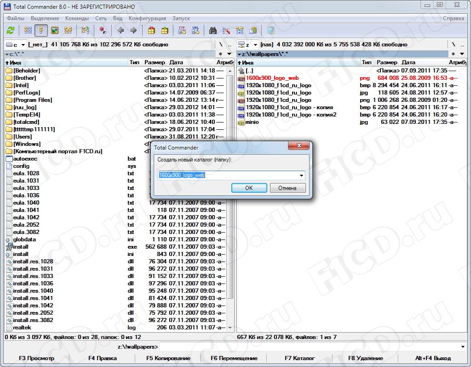The height and width of the screenshot is (367, 471).
Task: Open the Команды menu
Action: [77, 18]
